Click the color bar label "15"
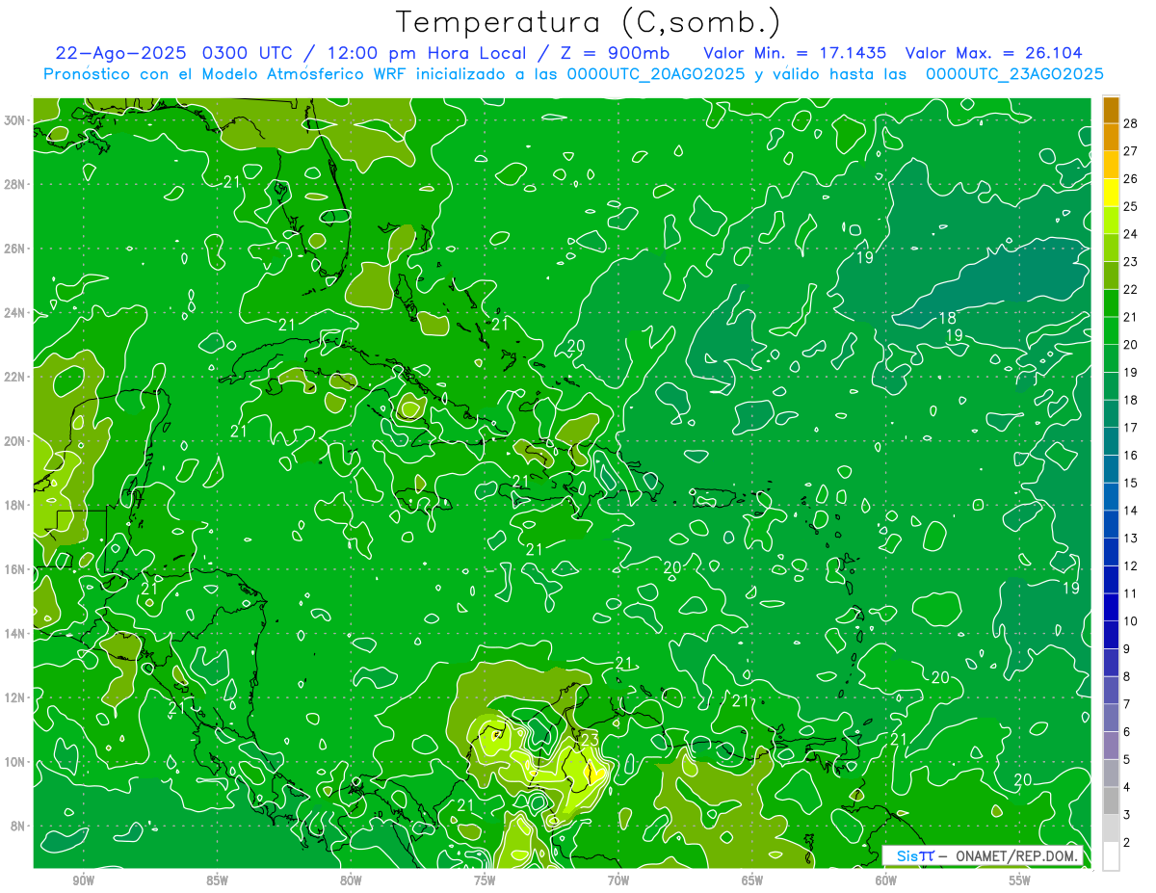The width and height of the screenshot is (1156, 893). 1131,483
